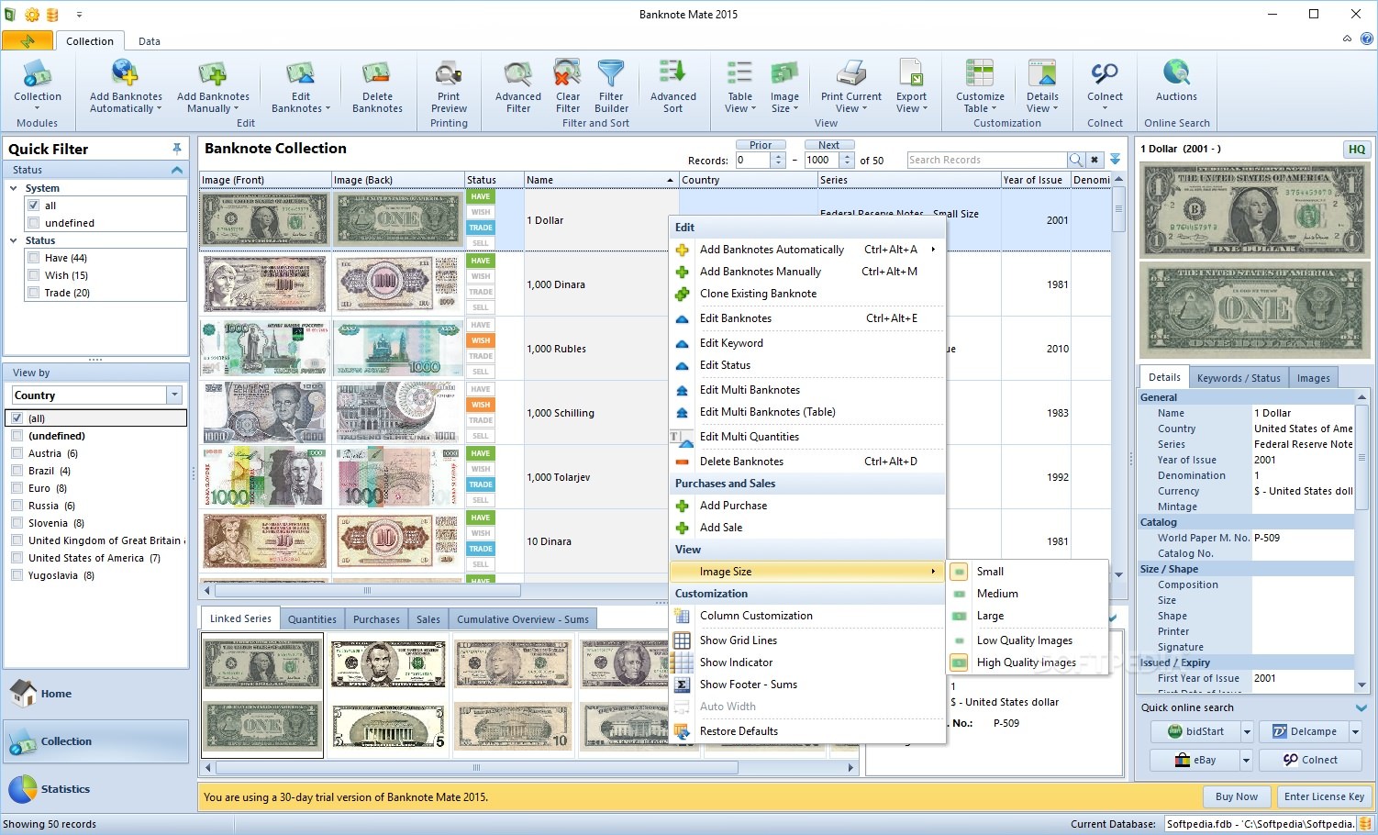The width and height of the screenshot is (1378, 835).
Task: Switch to the Data ribbon tab
Action: coord(150,41)
